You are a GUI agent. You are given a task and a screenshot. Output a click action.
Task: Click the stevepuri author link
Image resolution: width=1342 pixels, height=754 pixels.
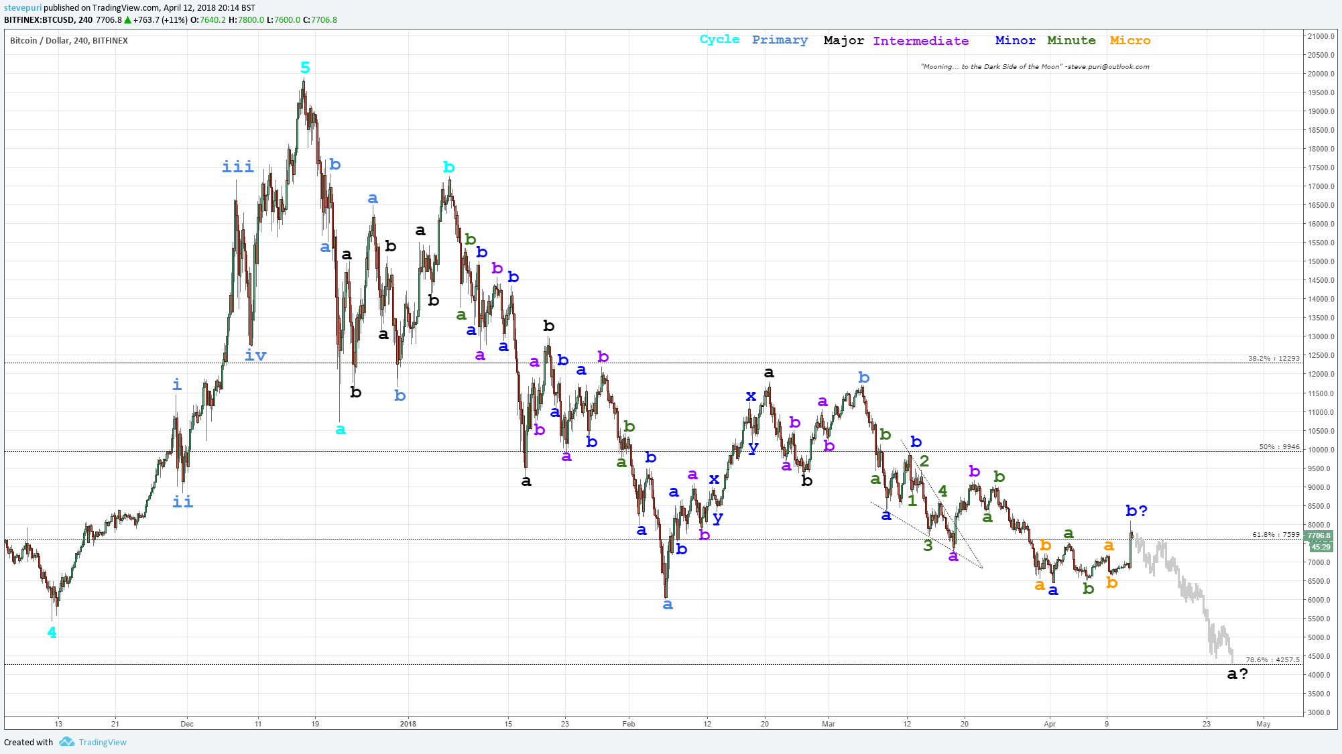23,8
